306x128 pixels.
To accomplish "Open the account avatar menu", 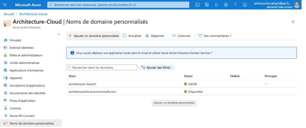I will tap(297, 5).
